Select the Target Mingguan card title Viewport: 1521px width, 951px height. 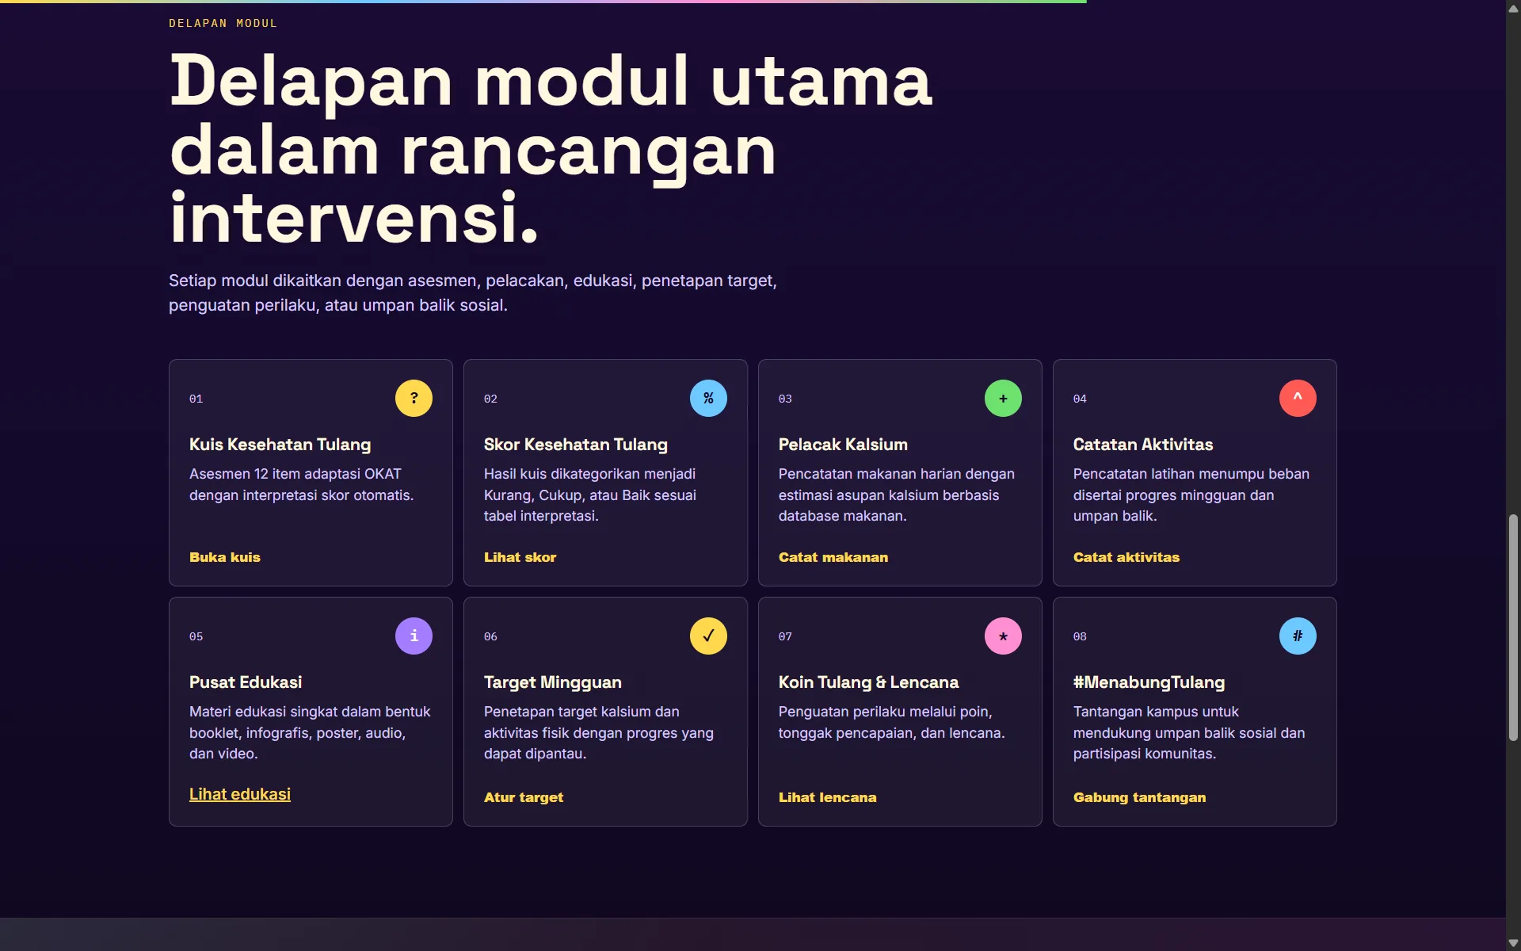(553, 682)
